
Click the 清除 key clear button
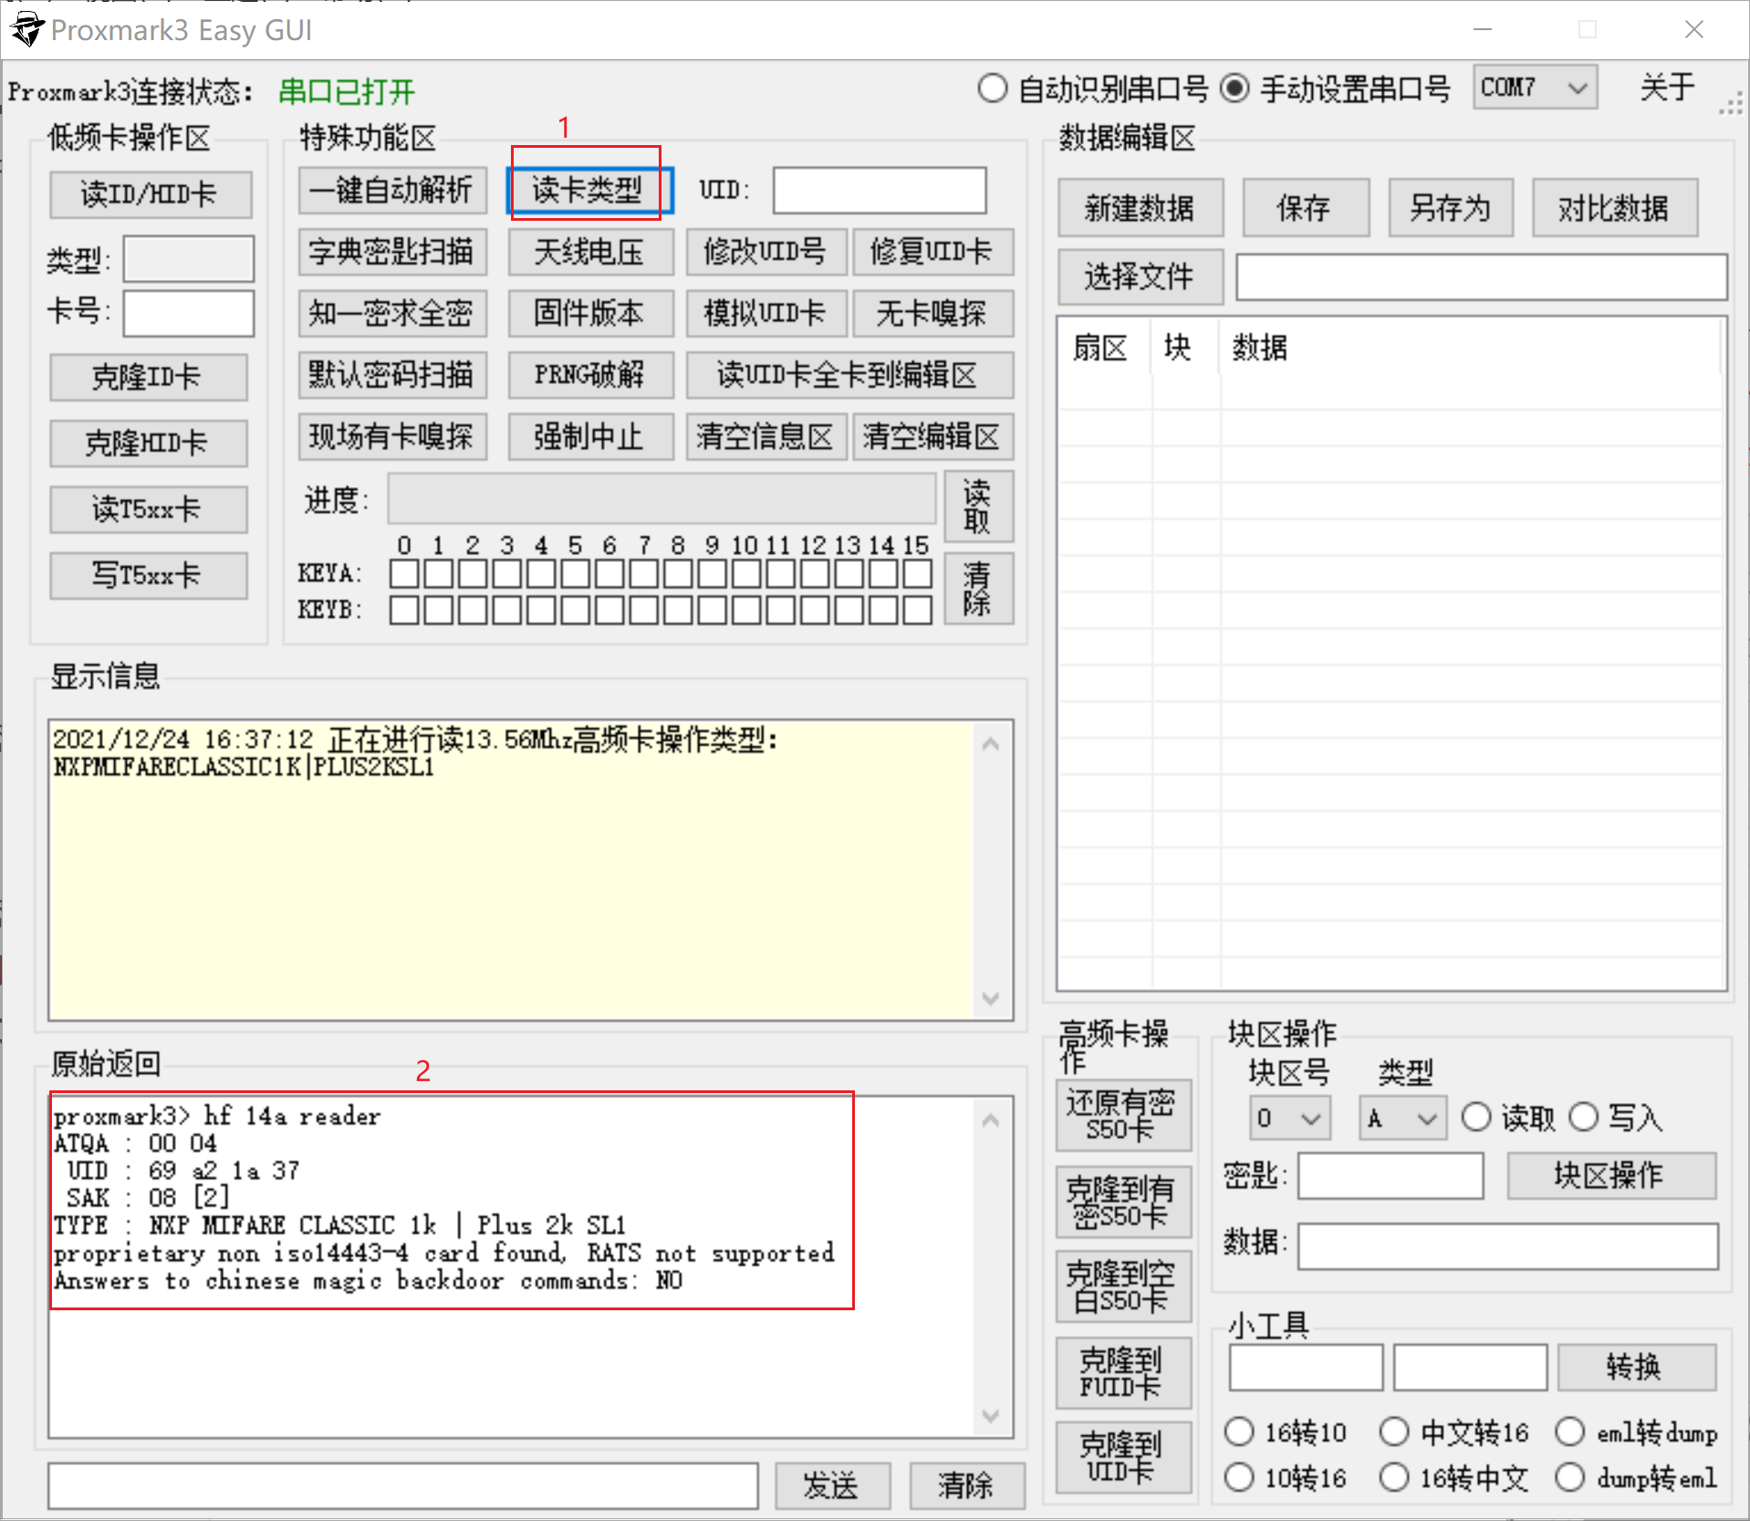coord(978,588)
